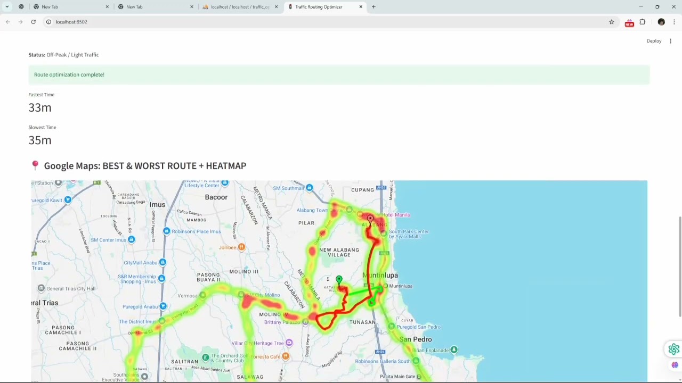Click the Robinsons Galleria South pin

pos(416,361)
